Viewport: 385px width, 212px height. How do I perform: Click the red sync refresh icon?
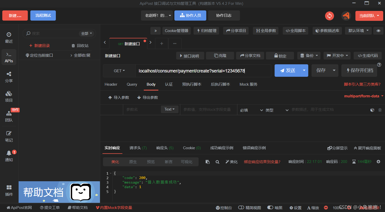[329, 16]
